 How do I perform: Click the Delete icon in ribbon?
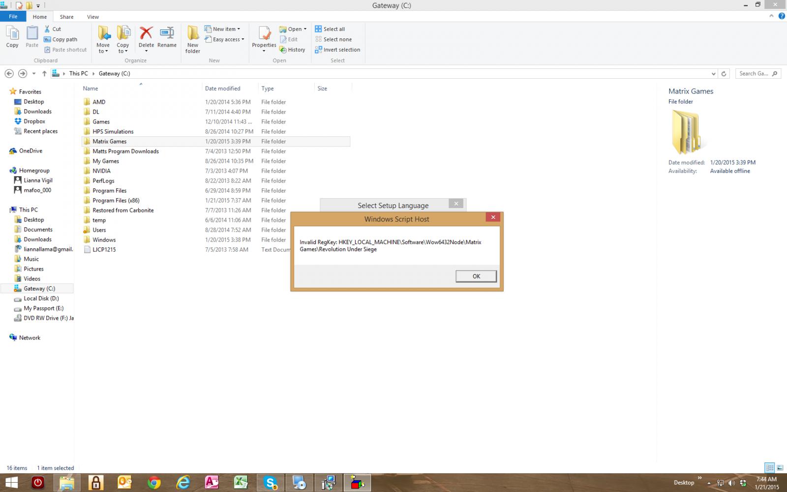point(146,38)
